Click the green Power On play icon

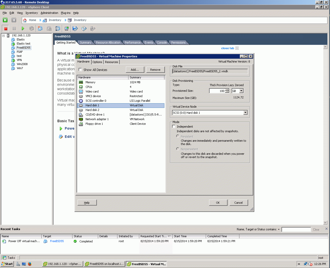pos(23,29)
